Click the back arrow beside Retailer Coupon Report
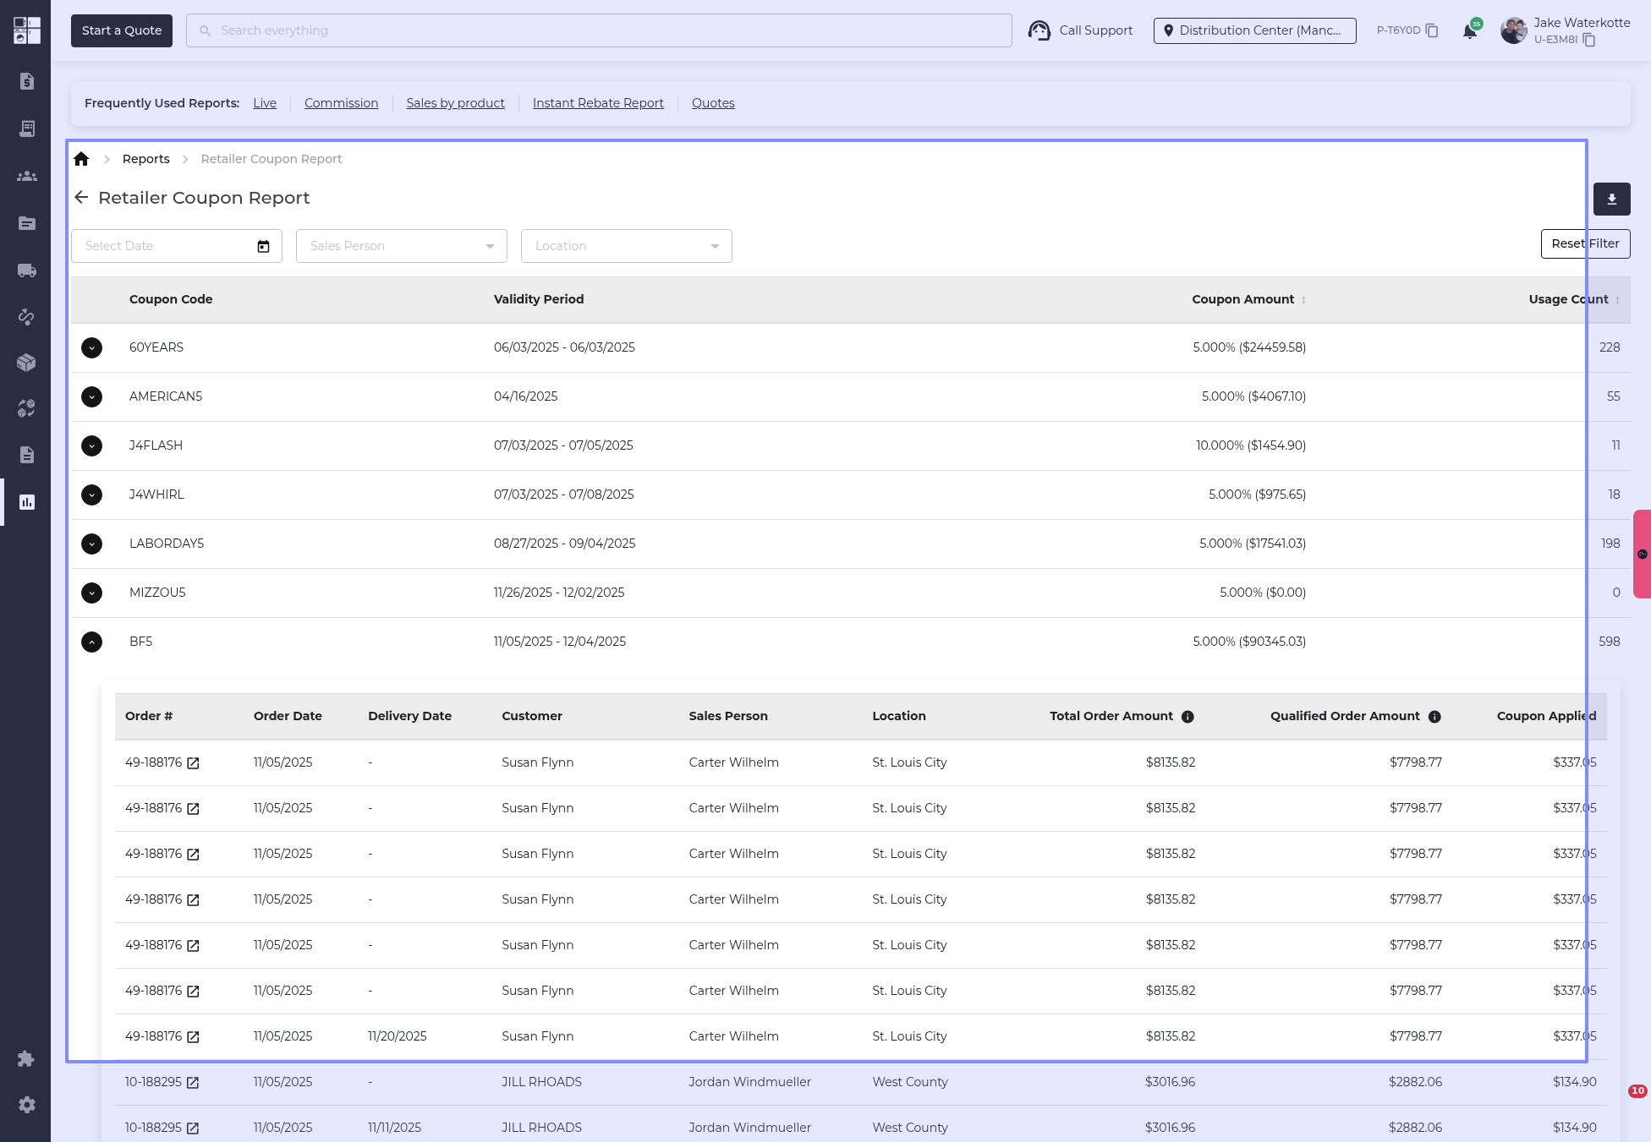The image size is (1651, 1142). (x=81, y=198)
